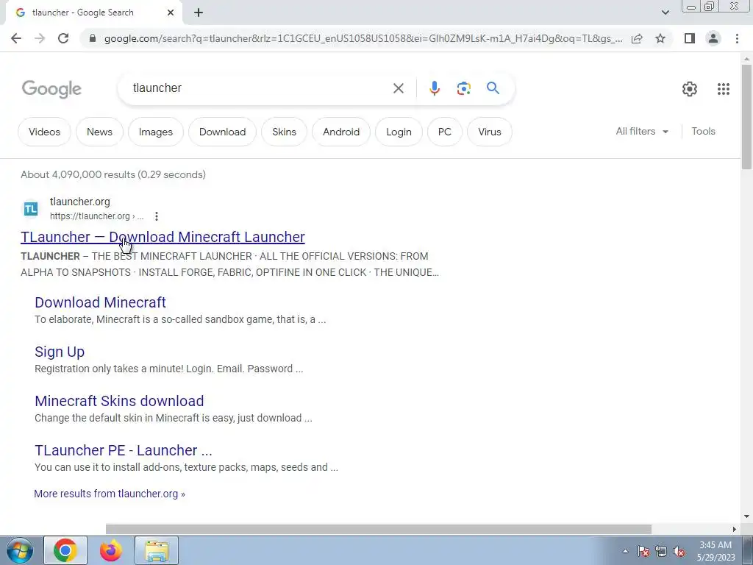Select the Android filter chip
The image size is (753, 565).
coord(341,132)
